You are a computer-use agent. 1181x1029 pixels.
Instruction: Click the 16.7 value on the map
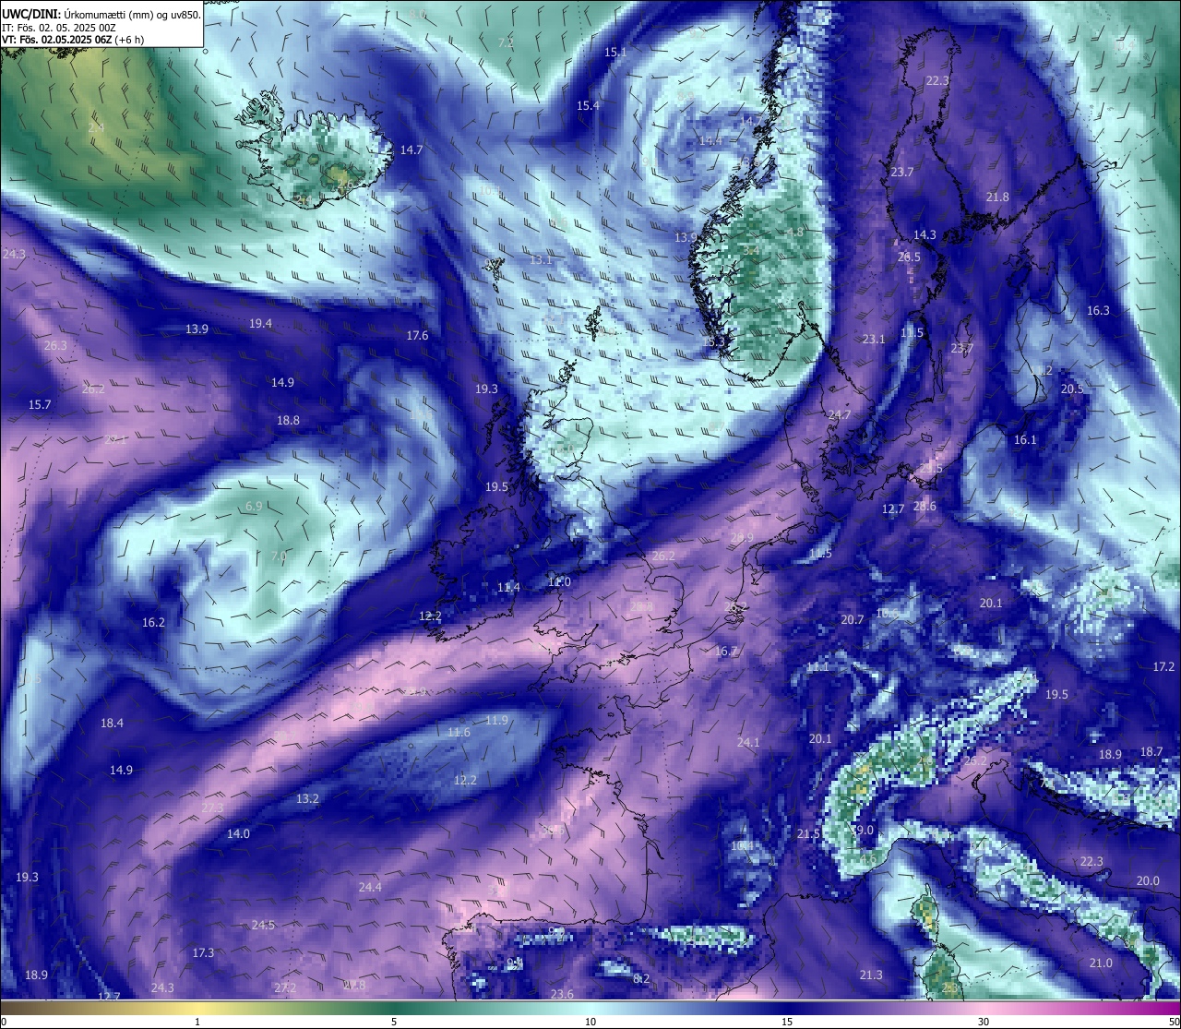[x=727, y=652]
